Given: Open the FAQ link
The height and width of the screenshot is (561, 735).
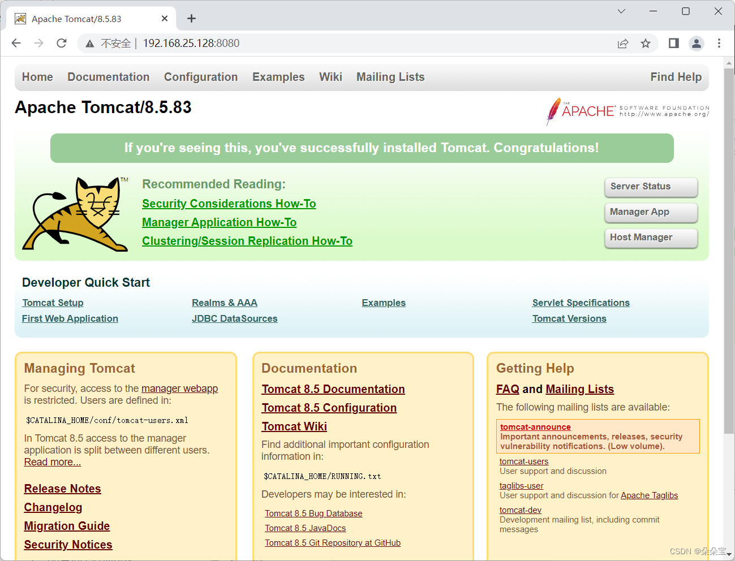Looking at the screenshot, I should point(508,389).
